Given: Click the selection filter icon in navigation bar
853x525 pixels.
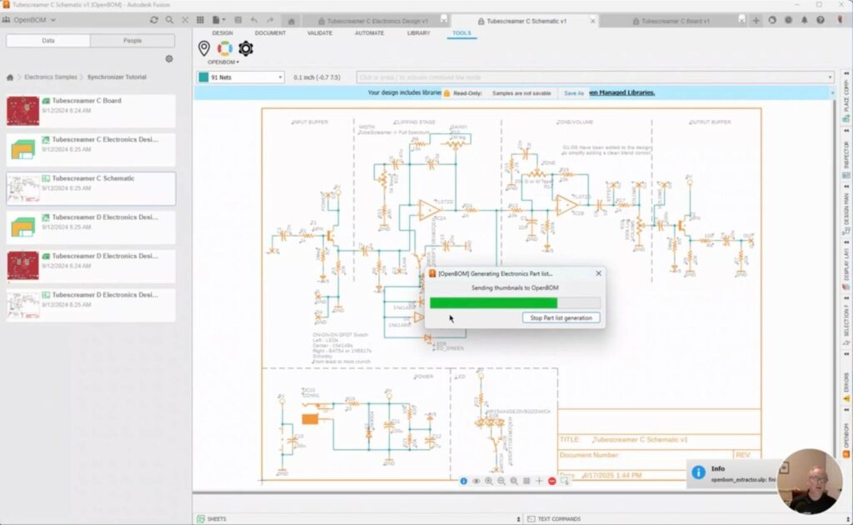Looking at the screenshot, I should pos(565,481).
